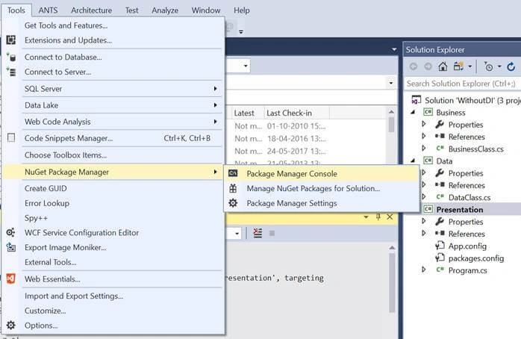Click the Web Essentials icon

(x=10, y=279)
